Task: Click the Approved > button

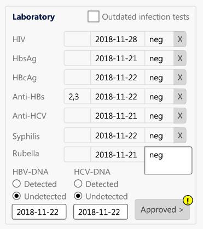Action: click(162, 209)
